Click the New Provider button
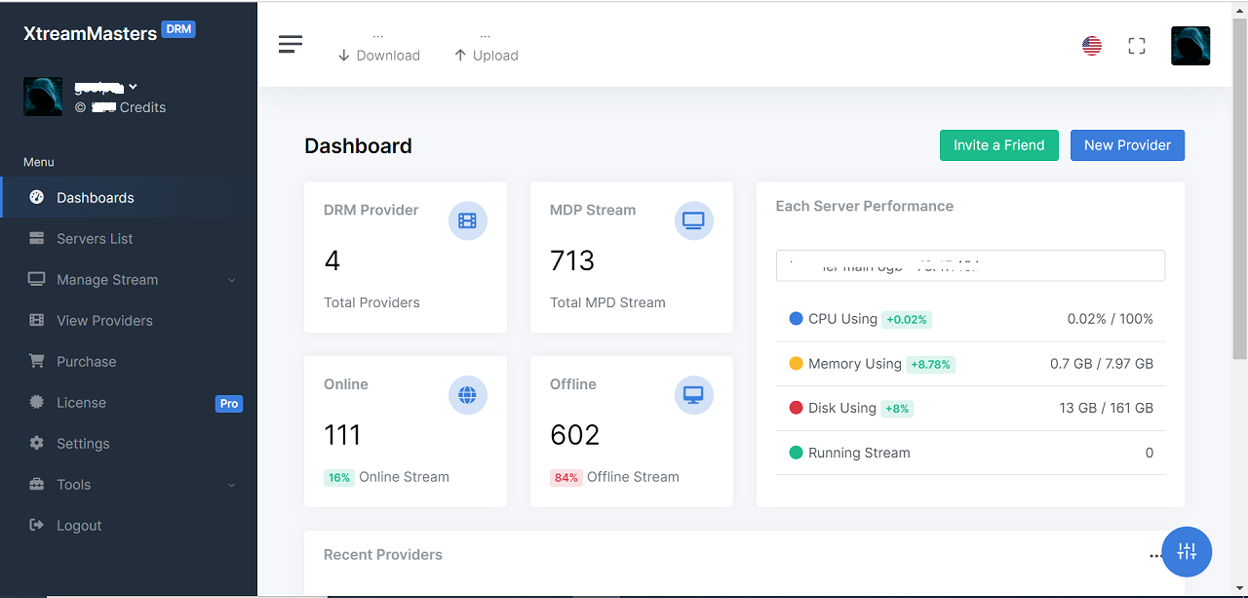The width and height of the screenshot is (1248, 598). coord(1127,145)
